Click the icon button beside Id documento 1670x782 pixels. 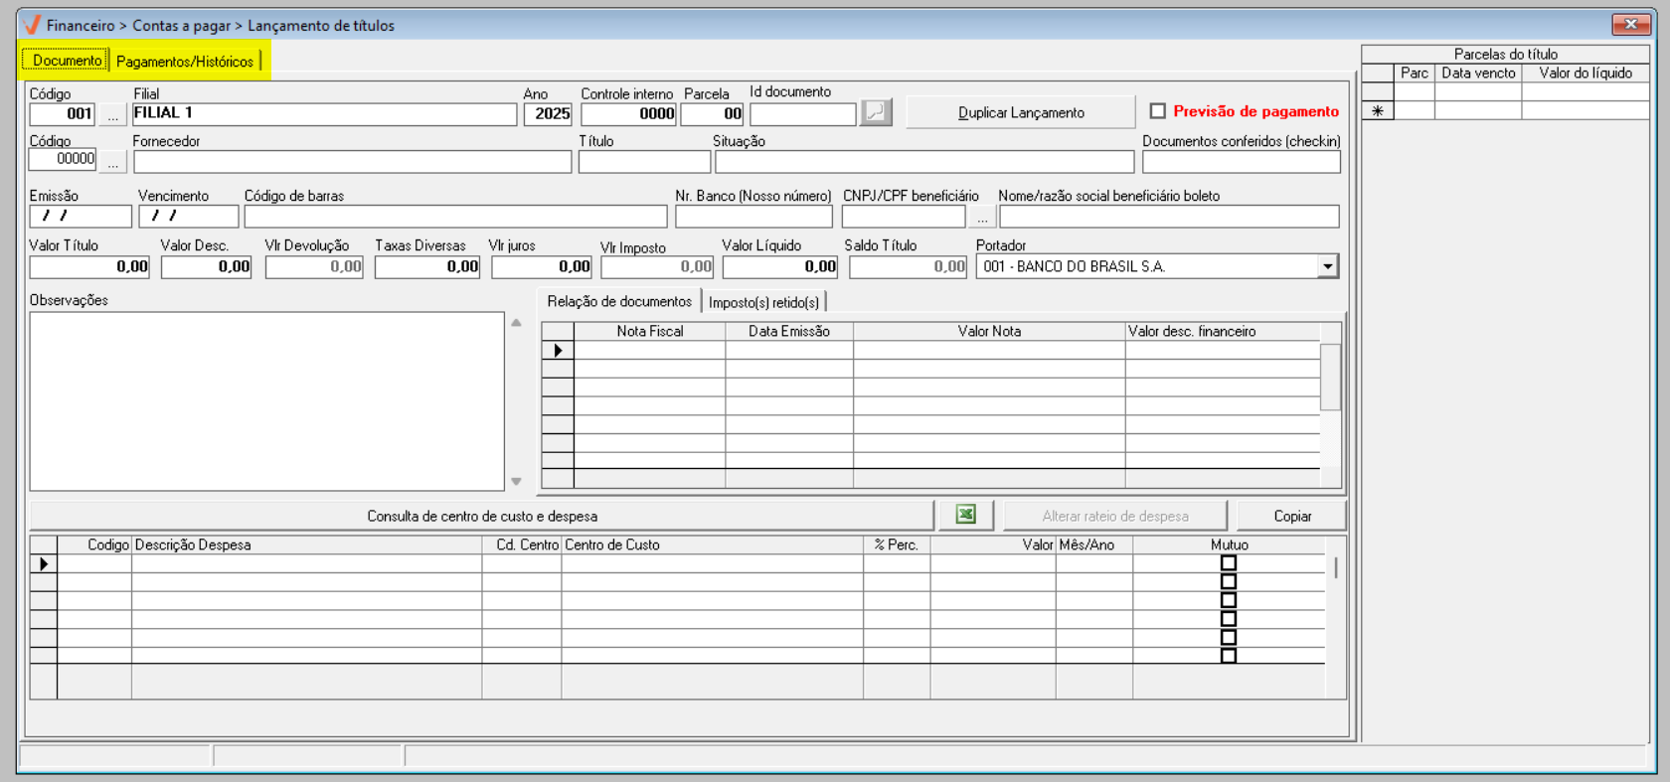click(x=876, y=112)
